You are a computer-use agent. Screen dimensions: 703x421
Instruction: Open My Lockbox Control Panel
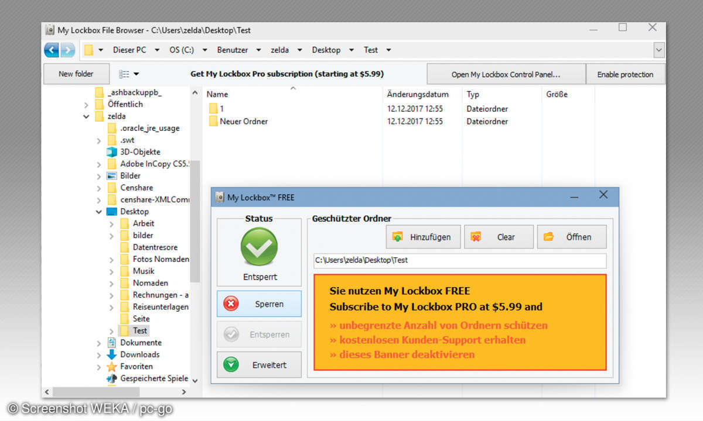click(506, 74)
